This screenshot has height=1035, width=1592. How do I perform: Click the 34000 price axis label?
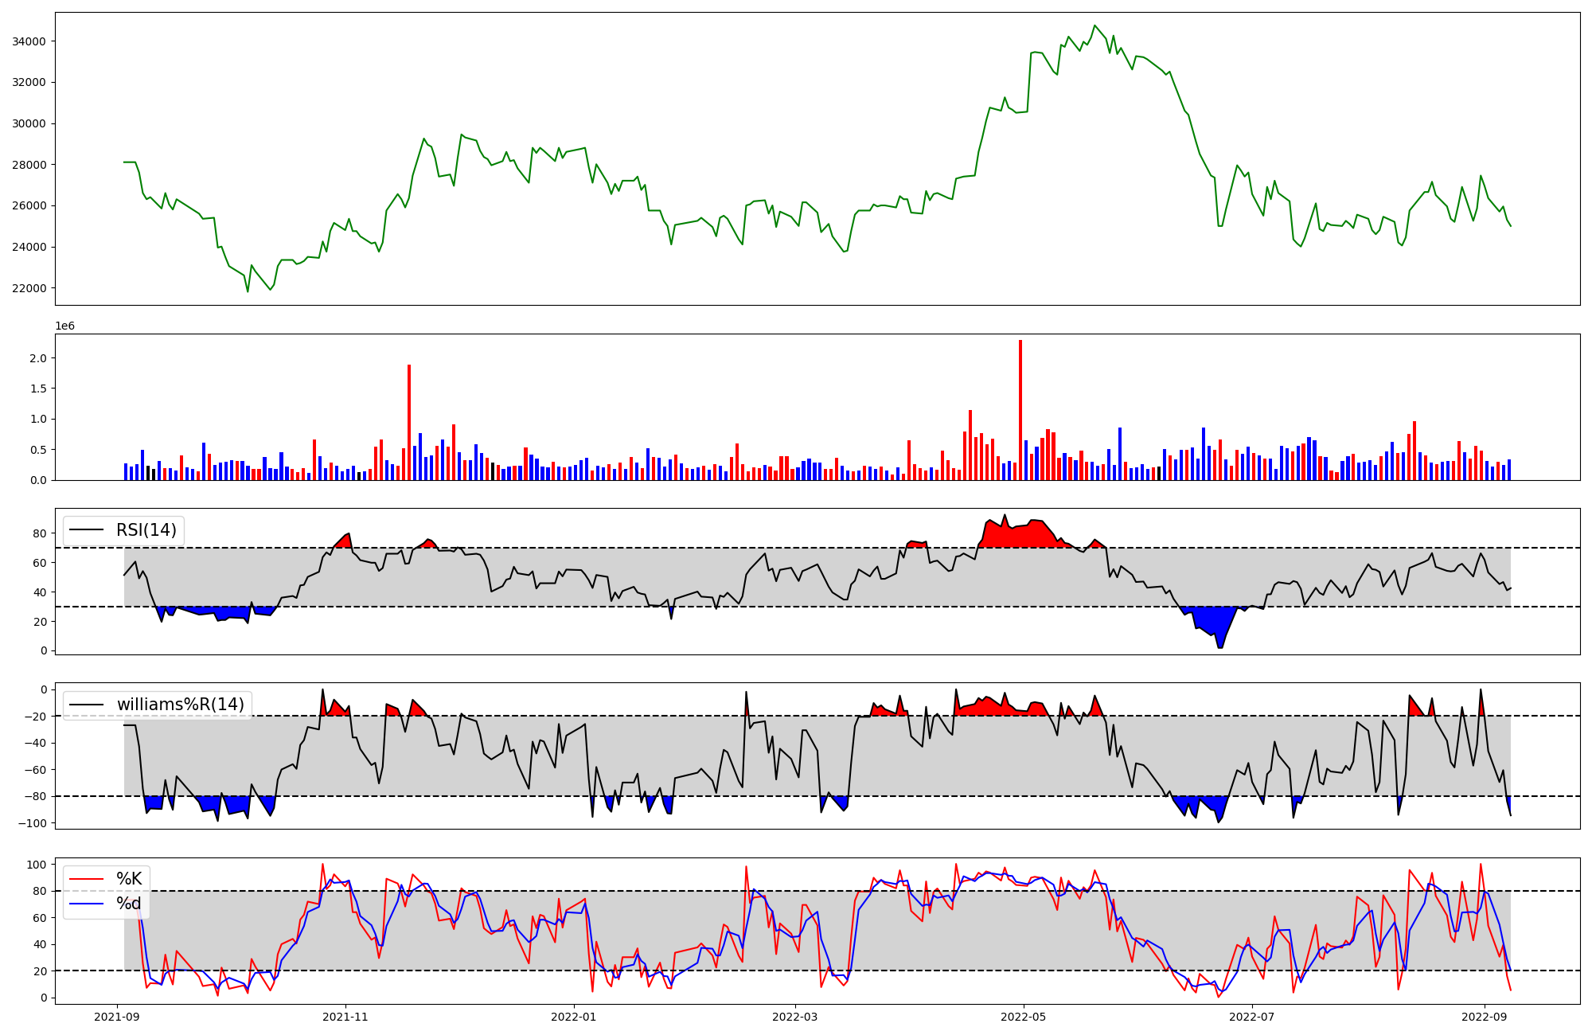(x=29, y=41)
